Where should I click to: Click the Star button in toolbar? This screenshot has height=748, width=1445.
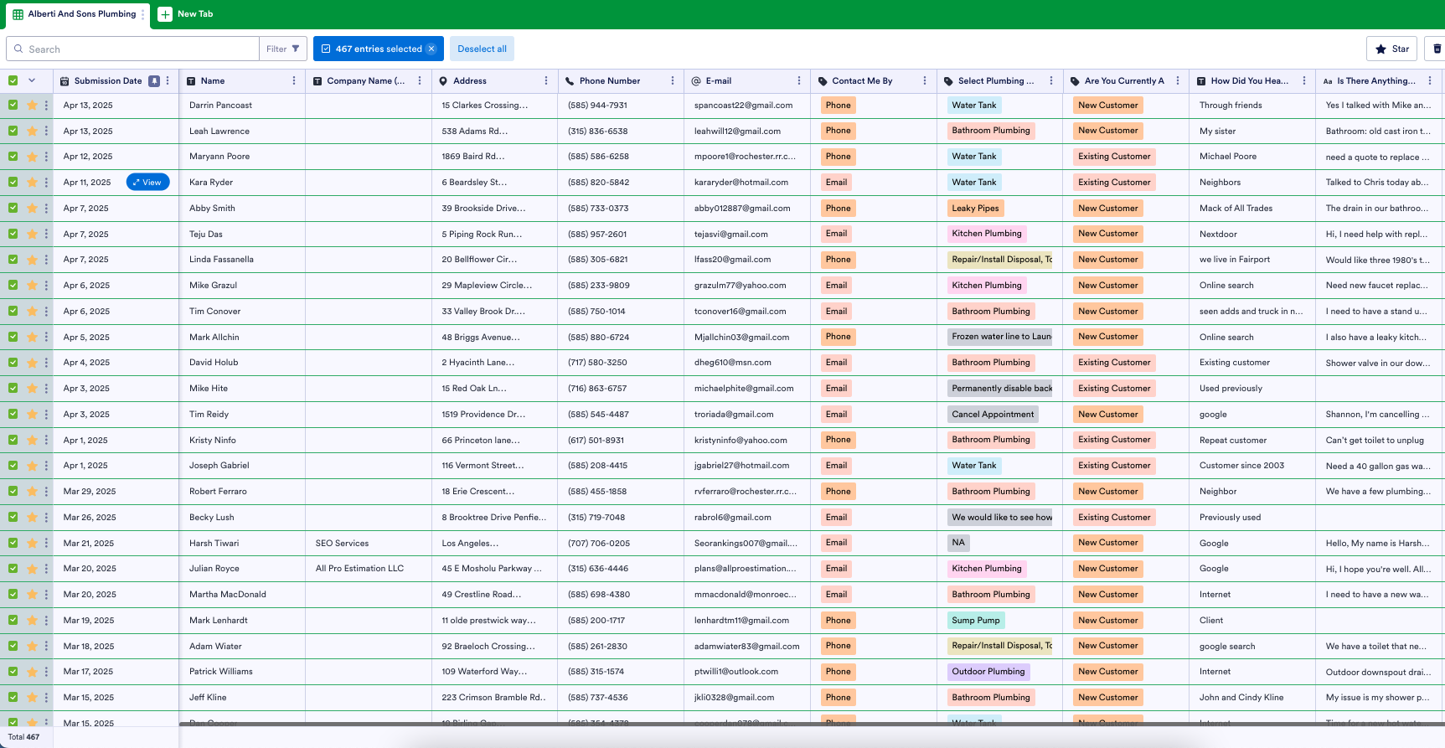coord(1391,49)
